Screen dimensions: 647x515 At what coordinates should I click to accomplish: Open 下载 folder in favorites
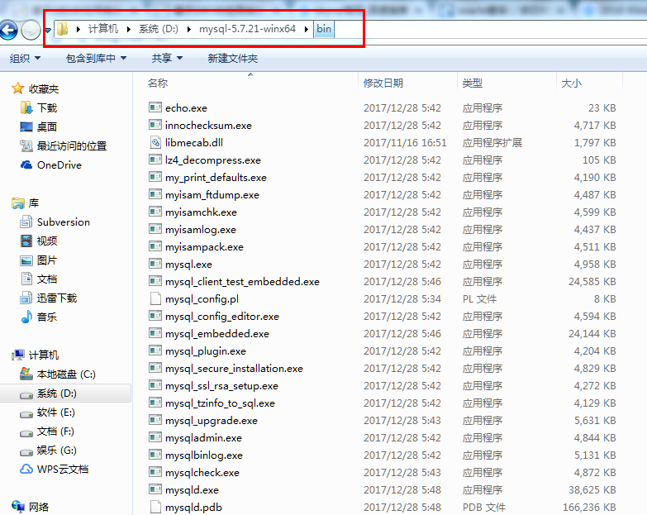(39, 107)
